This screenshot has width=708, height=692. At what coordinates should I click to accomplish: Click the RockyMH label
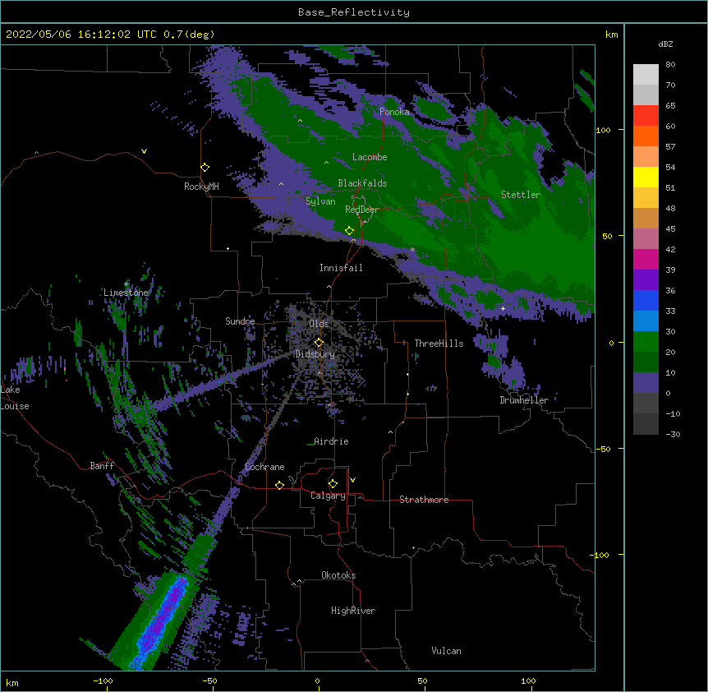201,187
